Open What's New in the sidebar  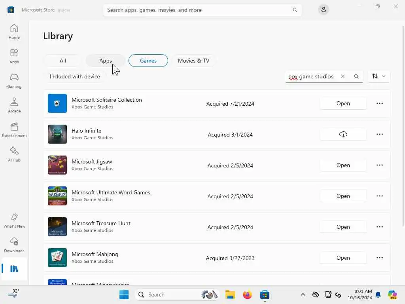(14, 221)
